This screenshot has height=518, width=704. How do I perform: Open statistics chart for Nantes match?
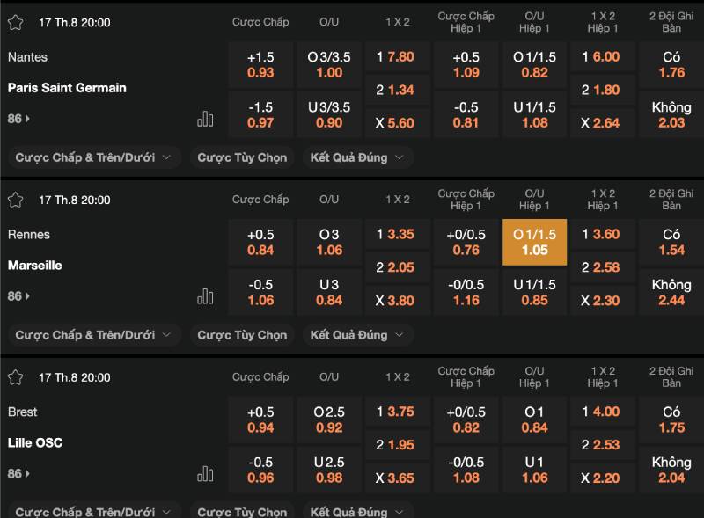coord(205,119)
